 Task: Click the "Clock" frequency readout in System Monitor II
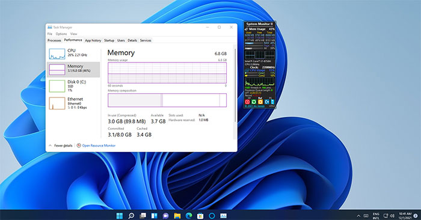click(262, 67)
